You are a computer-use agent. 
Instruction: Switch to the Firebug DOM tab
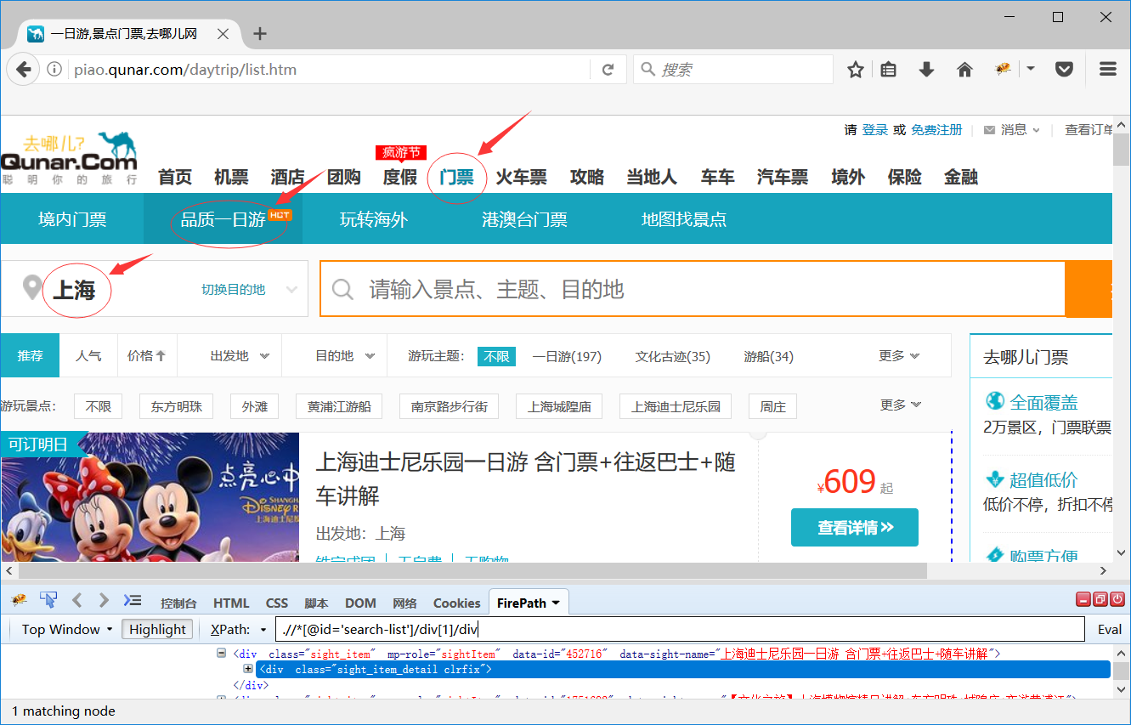[360, 603]
